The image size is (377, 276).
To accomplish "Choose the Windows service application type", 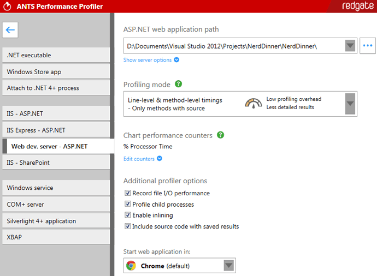I will pos(56,188).
